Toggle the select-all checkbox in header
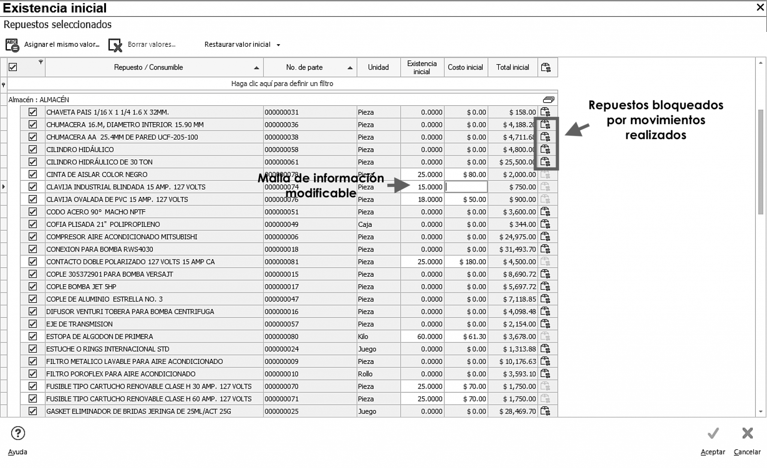 (x=13, y=67)
